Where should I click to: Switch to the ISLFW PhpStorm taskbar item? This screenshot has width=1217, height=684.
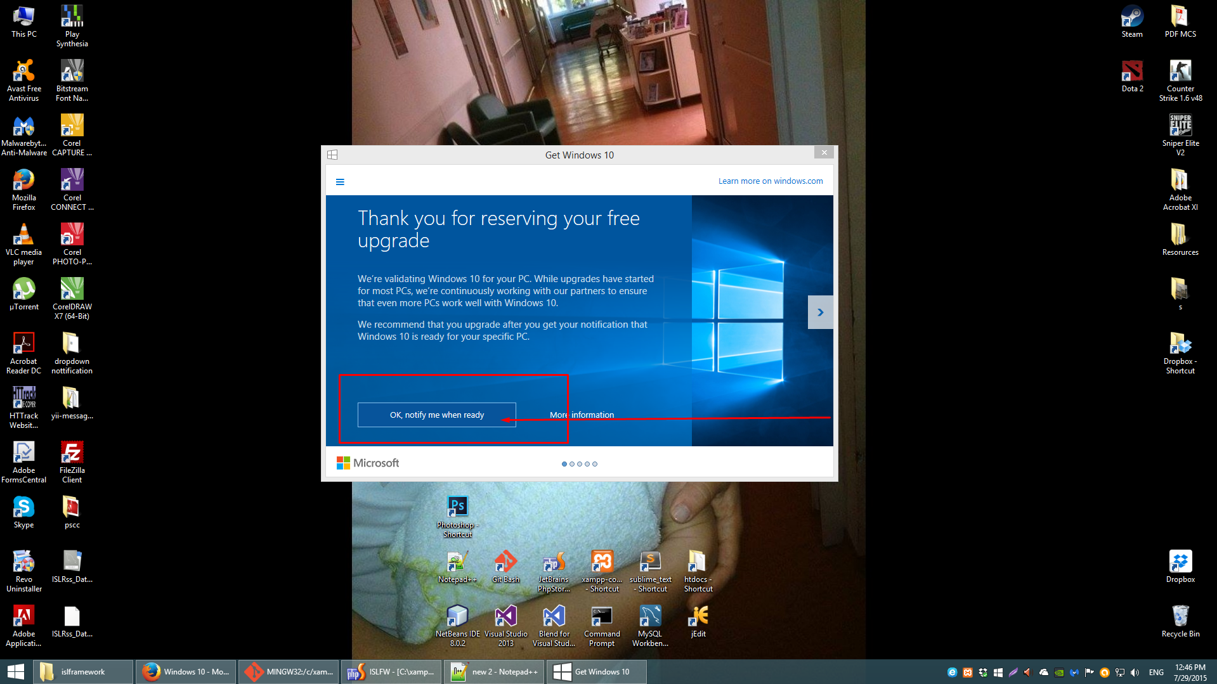pos(392,672)
